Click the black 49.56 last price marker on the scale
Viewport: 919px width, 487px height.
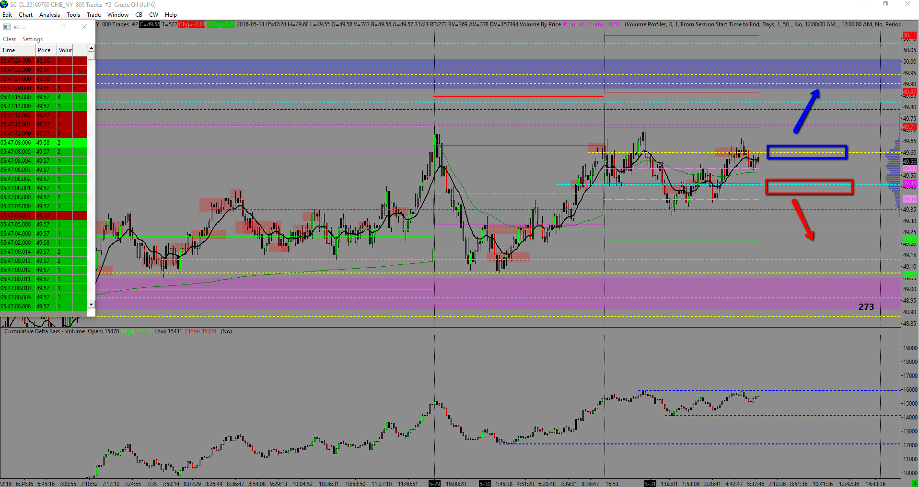pyautogui.click(x=909, y=162)
